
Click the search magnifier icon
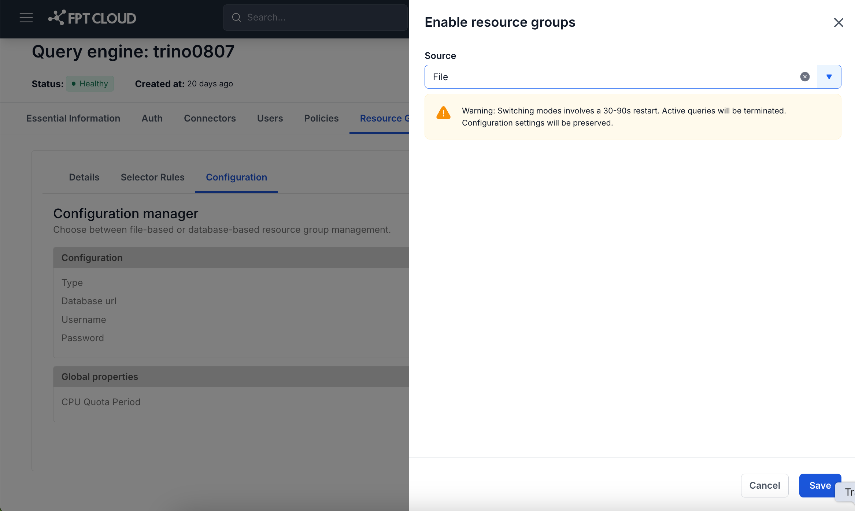[236, 17]
